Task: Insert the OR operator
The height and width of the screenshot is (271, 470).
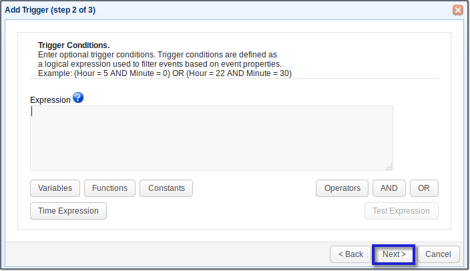Action: [x=424, y=188]
